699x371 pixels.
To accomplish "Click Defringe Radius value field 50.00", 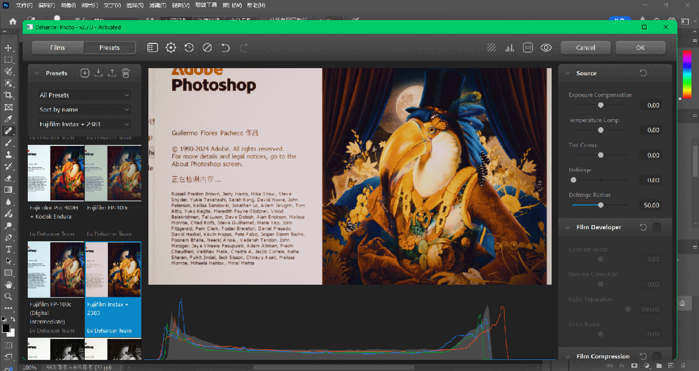I will pos(650,205).
